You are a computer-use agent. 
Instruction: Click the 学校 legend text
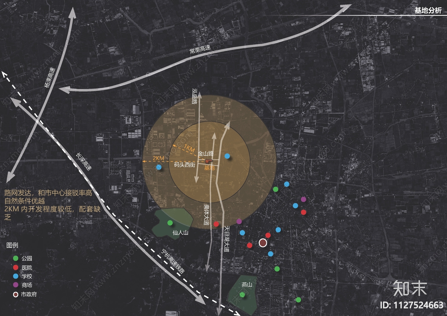pyautogui.click(x=27, y=276)
